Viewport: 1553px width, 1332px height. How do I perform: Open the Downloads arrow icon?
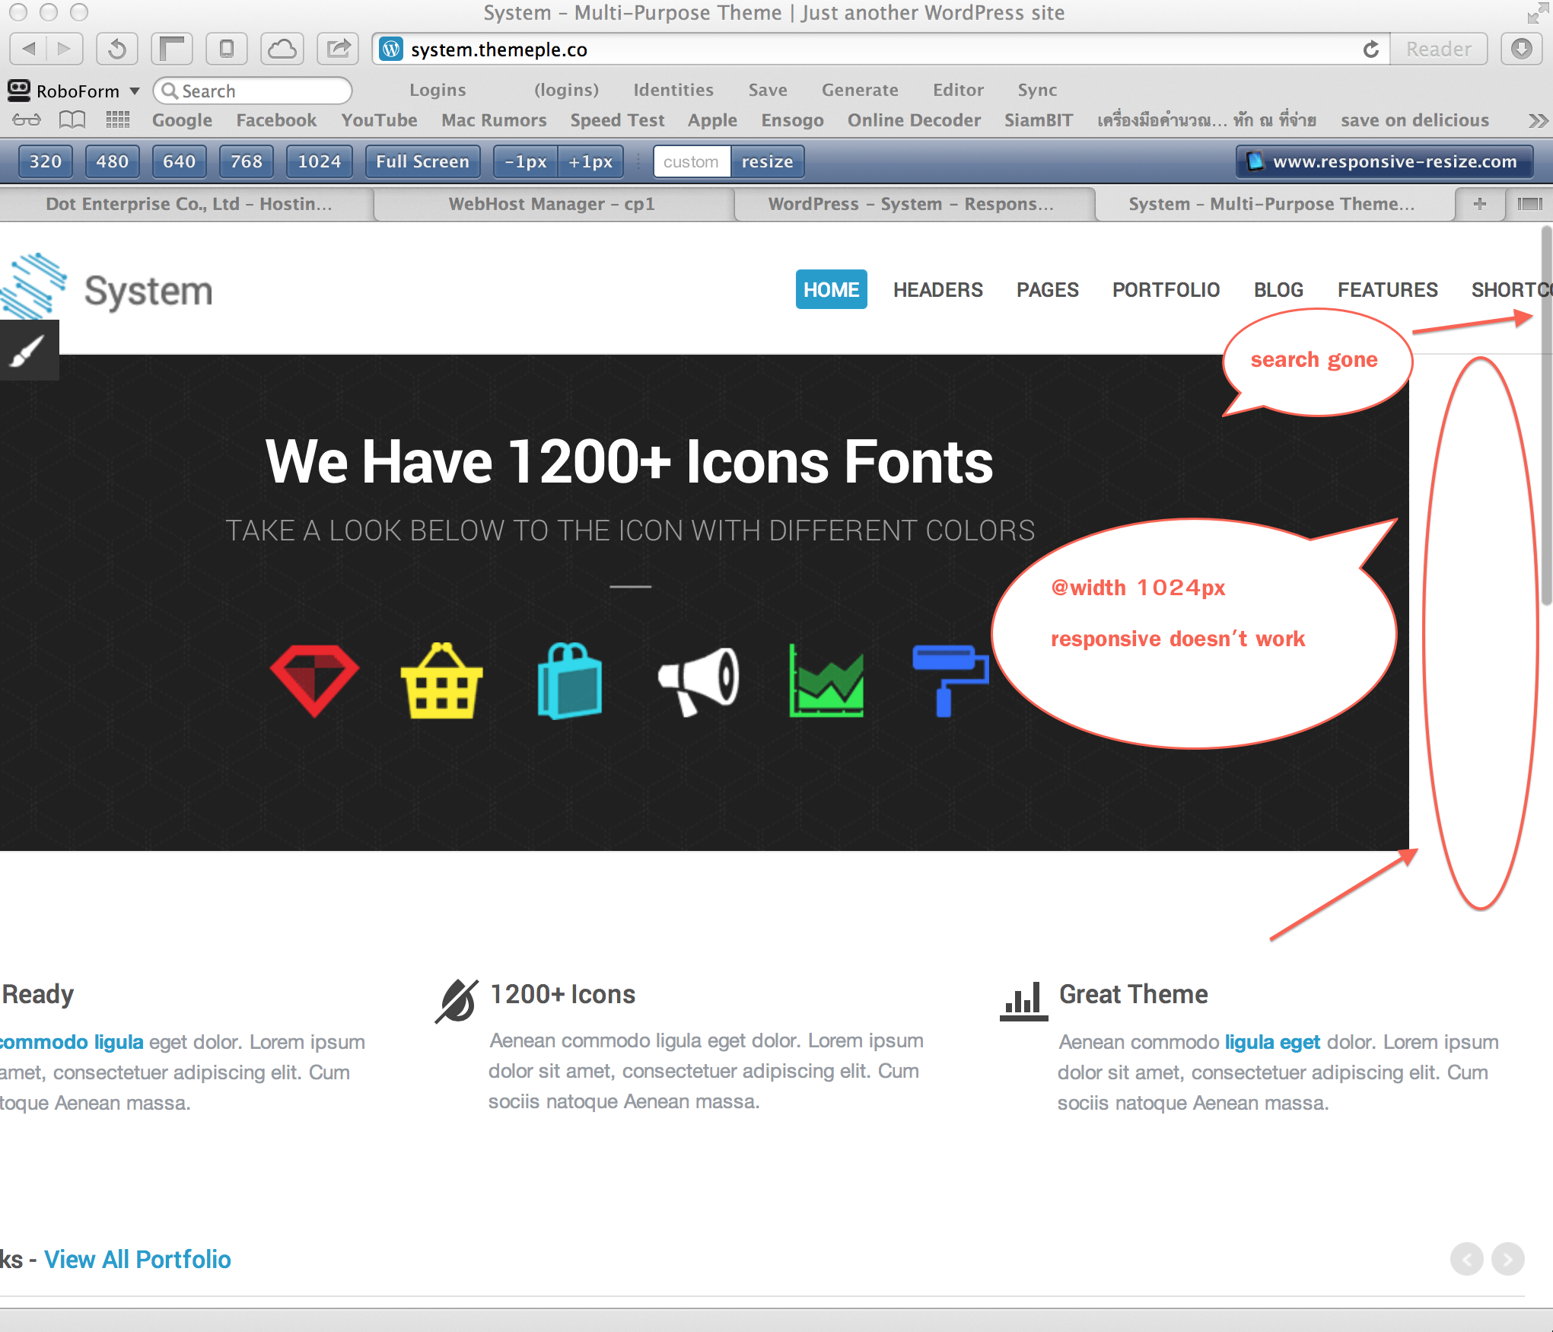pos(1521,49)
